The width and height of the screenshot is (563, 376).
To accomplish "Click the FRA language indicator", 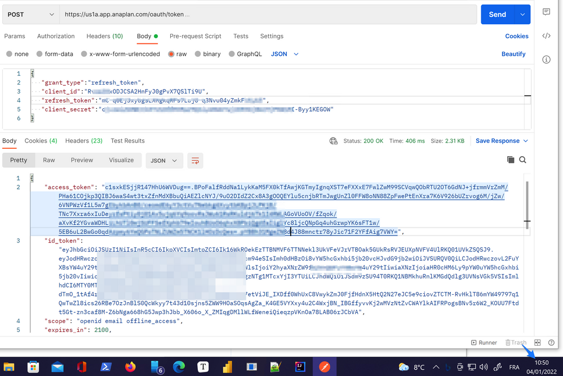I will point(514,367).
